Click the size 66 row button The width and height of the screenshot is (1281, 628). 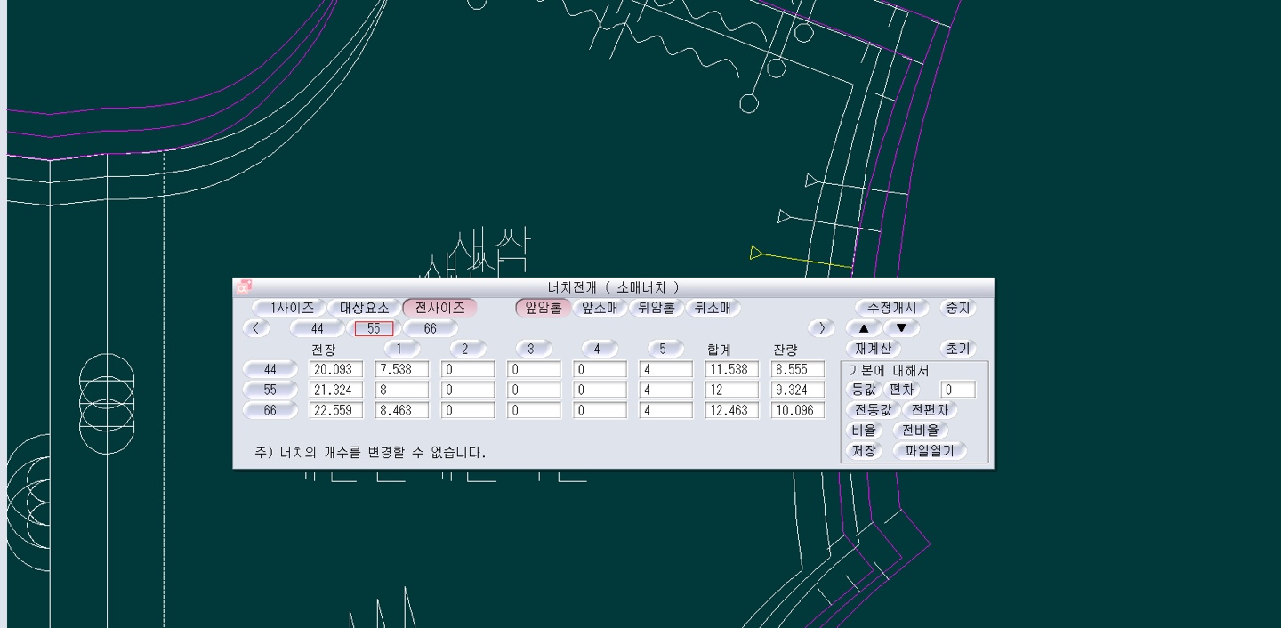point(270,410)
